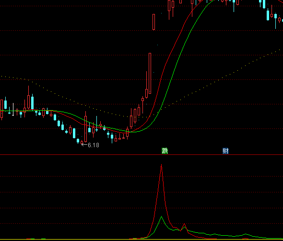Click the big cyan candle before the 6.18 low

(x=74, y=133)
